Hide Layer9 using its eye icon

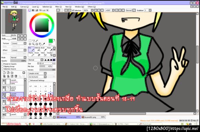4,94
